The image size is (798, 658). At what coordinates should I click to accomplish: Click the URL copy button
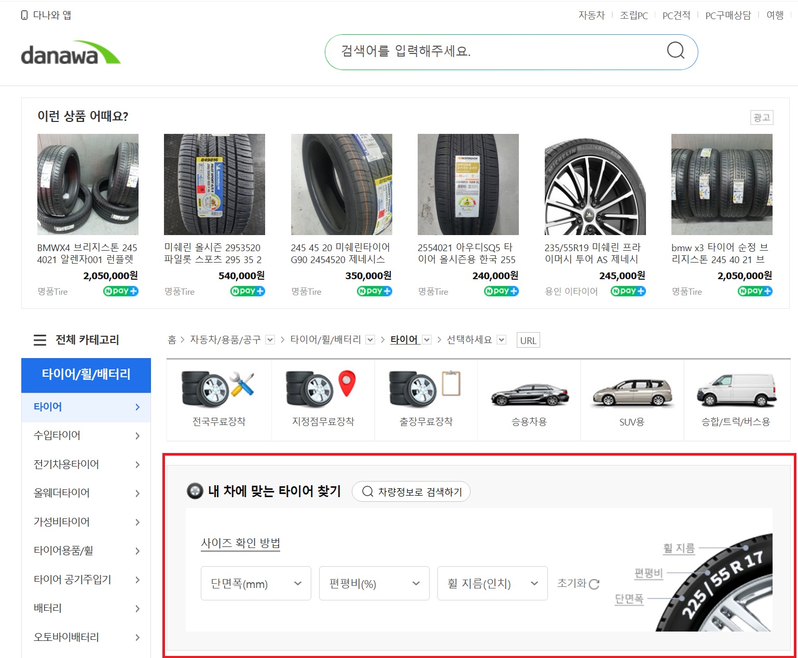(528, 340)
